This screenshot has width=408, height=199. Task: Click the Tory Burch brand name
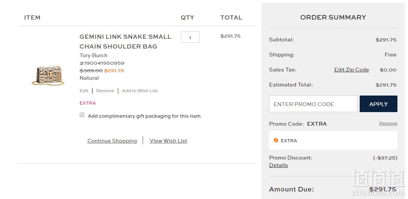click(x=93, y=55)
